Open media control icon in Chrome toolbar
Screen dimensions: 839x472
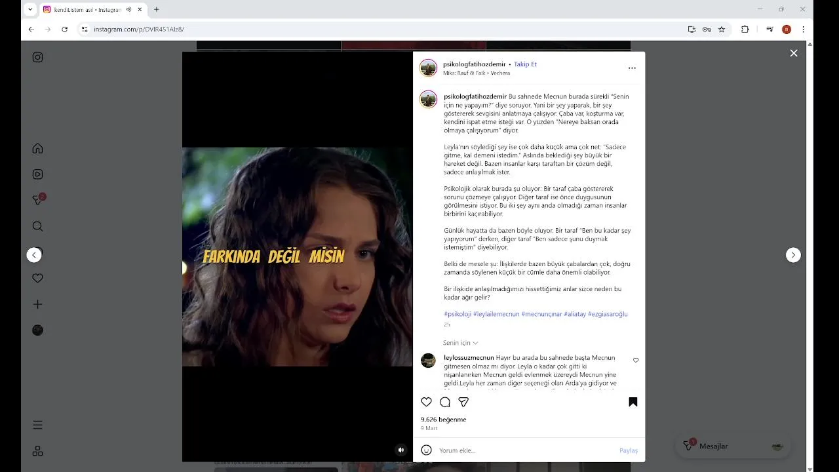click(770, 29)
